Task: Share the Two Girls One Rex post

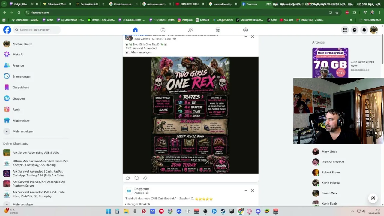Action: tap(145, 178)
